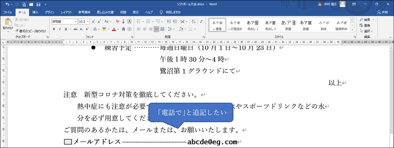This screenshot has height=148, width=394.
Task: Click the decrease indent icon
Action: pos(169,21)
